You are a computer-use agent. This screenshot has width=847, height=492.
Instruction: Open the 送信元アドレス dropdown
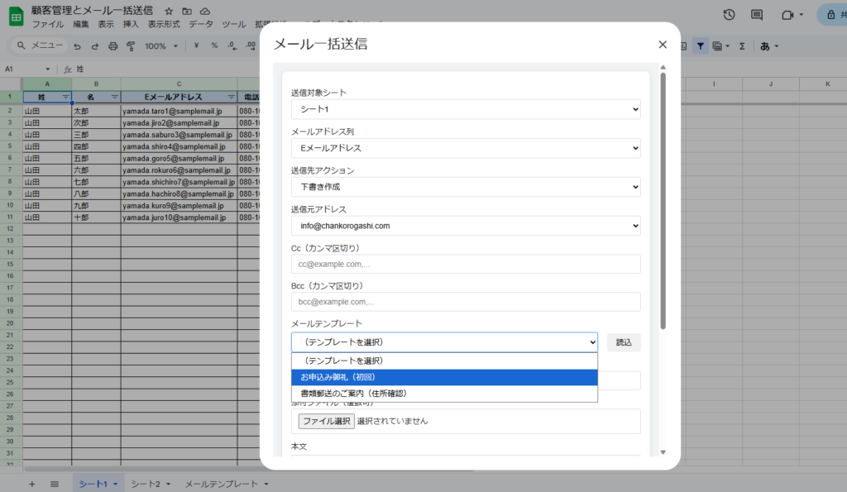[466, 226]
